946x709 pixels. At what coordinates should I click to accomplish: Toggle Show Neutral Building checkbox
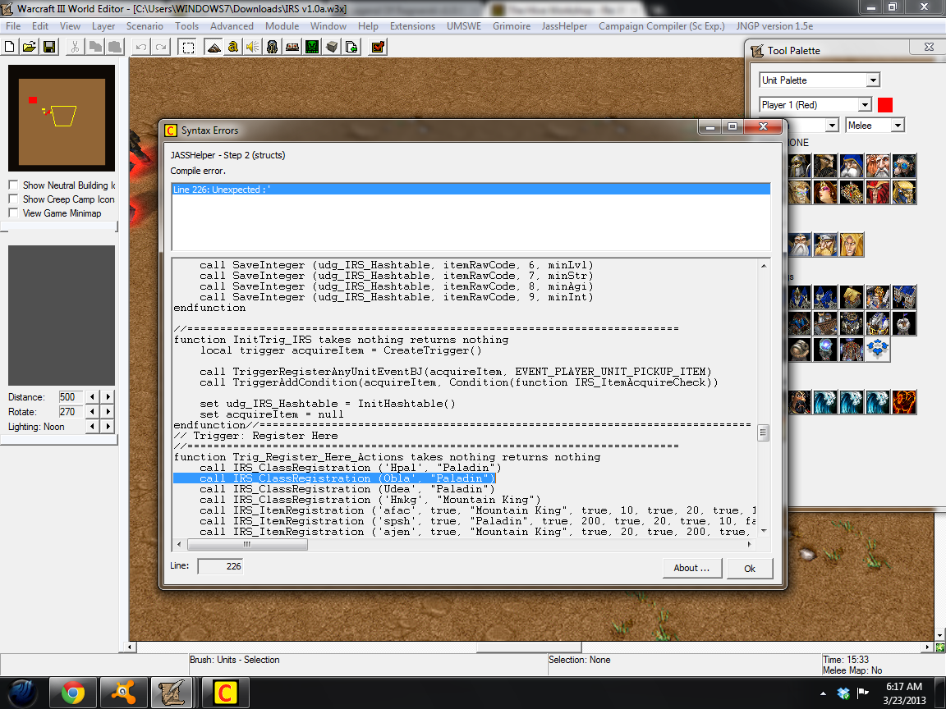tap(12, 185)
